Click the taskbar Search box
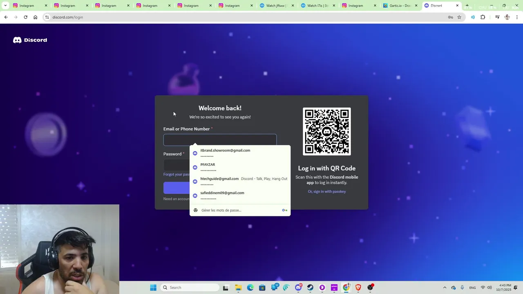 coord(190,287)
